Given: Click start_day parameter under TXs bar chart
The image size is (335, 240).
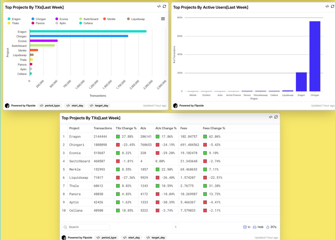Looking at the screenshot, I should click(75, 106).
